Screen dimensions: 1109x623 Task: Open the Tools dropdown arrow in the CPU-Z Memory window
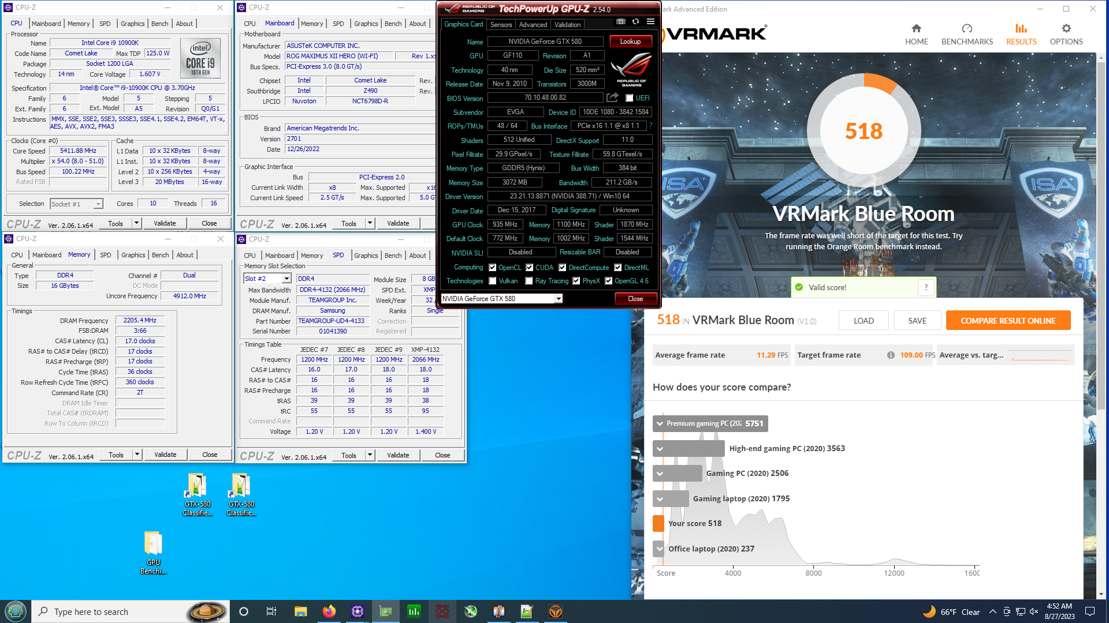tap(137, 455)
